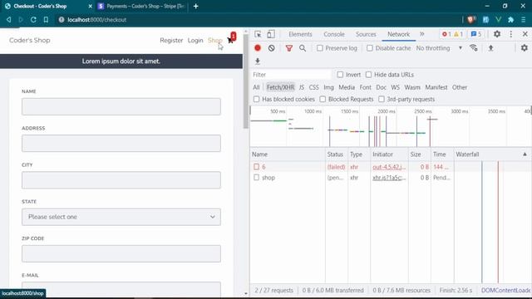Image resolution: width=532 pixels, height=299 pixels.
Task: Switch to Network tab
Action: [398, 34]
